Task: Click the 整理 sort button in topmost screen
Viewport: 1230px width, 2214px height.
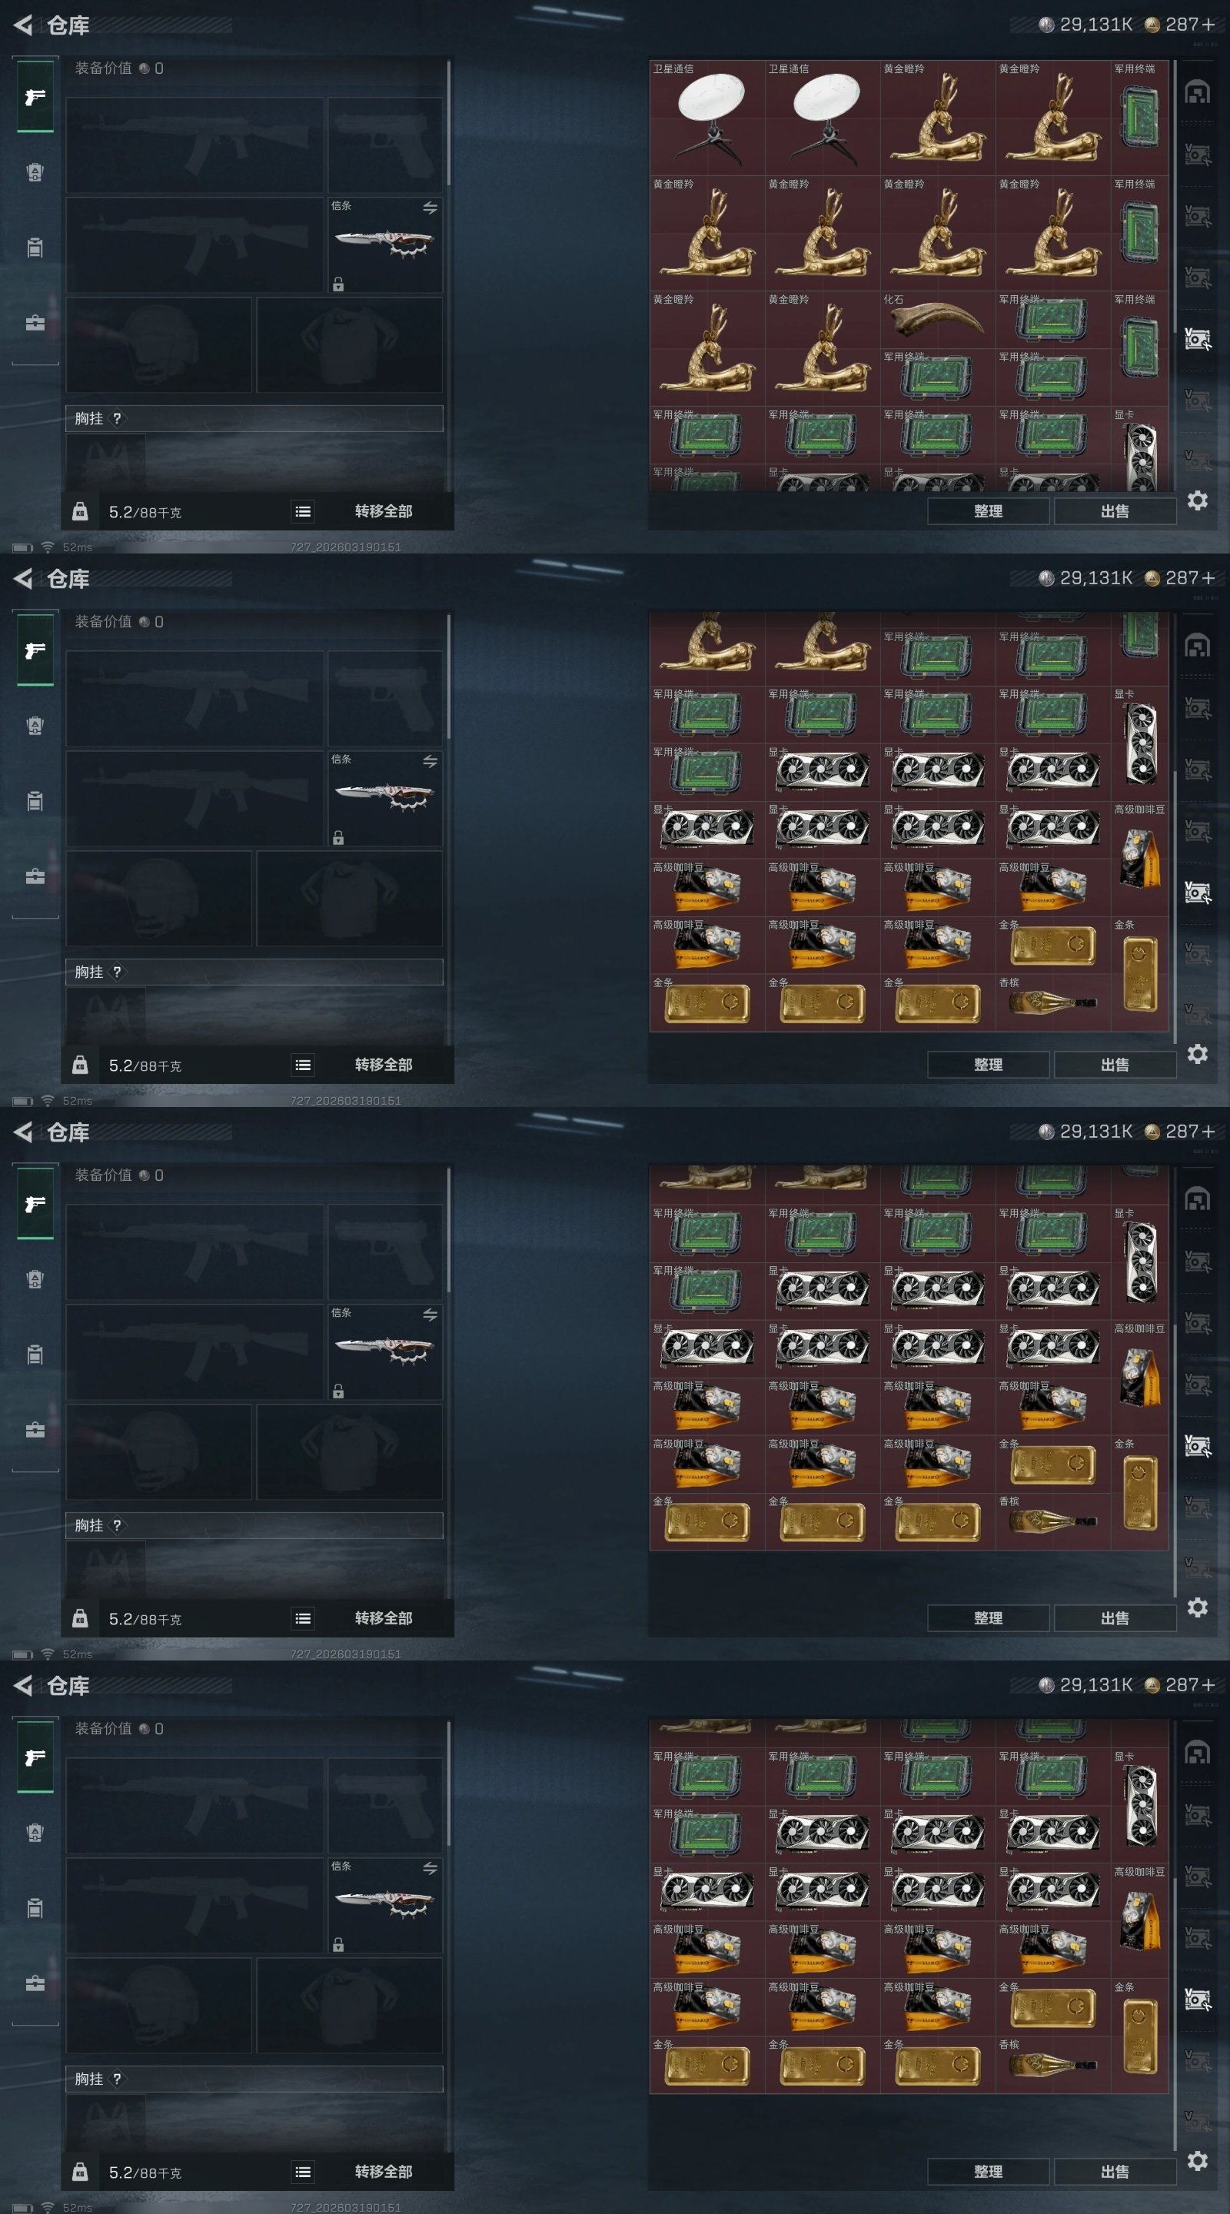Action: 989,510
